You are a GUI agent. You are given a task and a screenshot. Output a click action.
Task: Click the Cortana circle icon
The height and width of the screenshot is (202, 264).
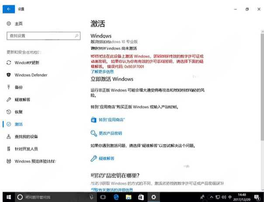tap(20, 197)
